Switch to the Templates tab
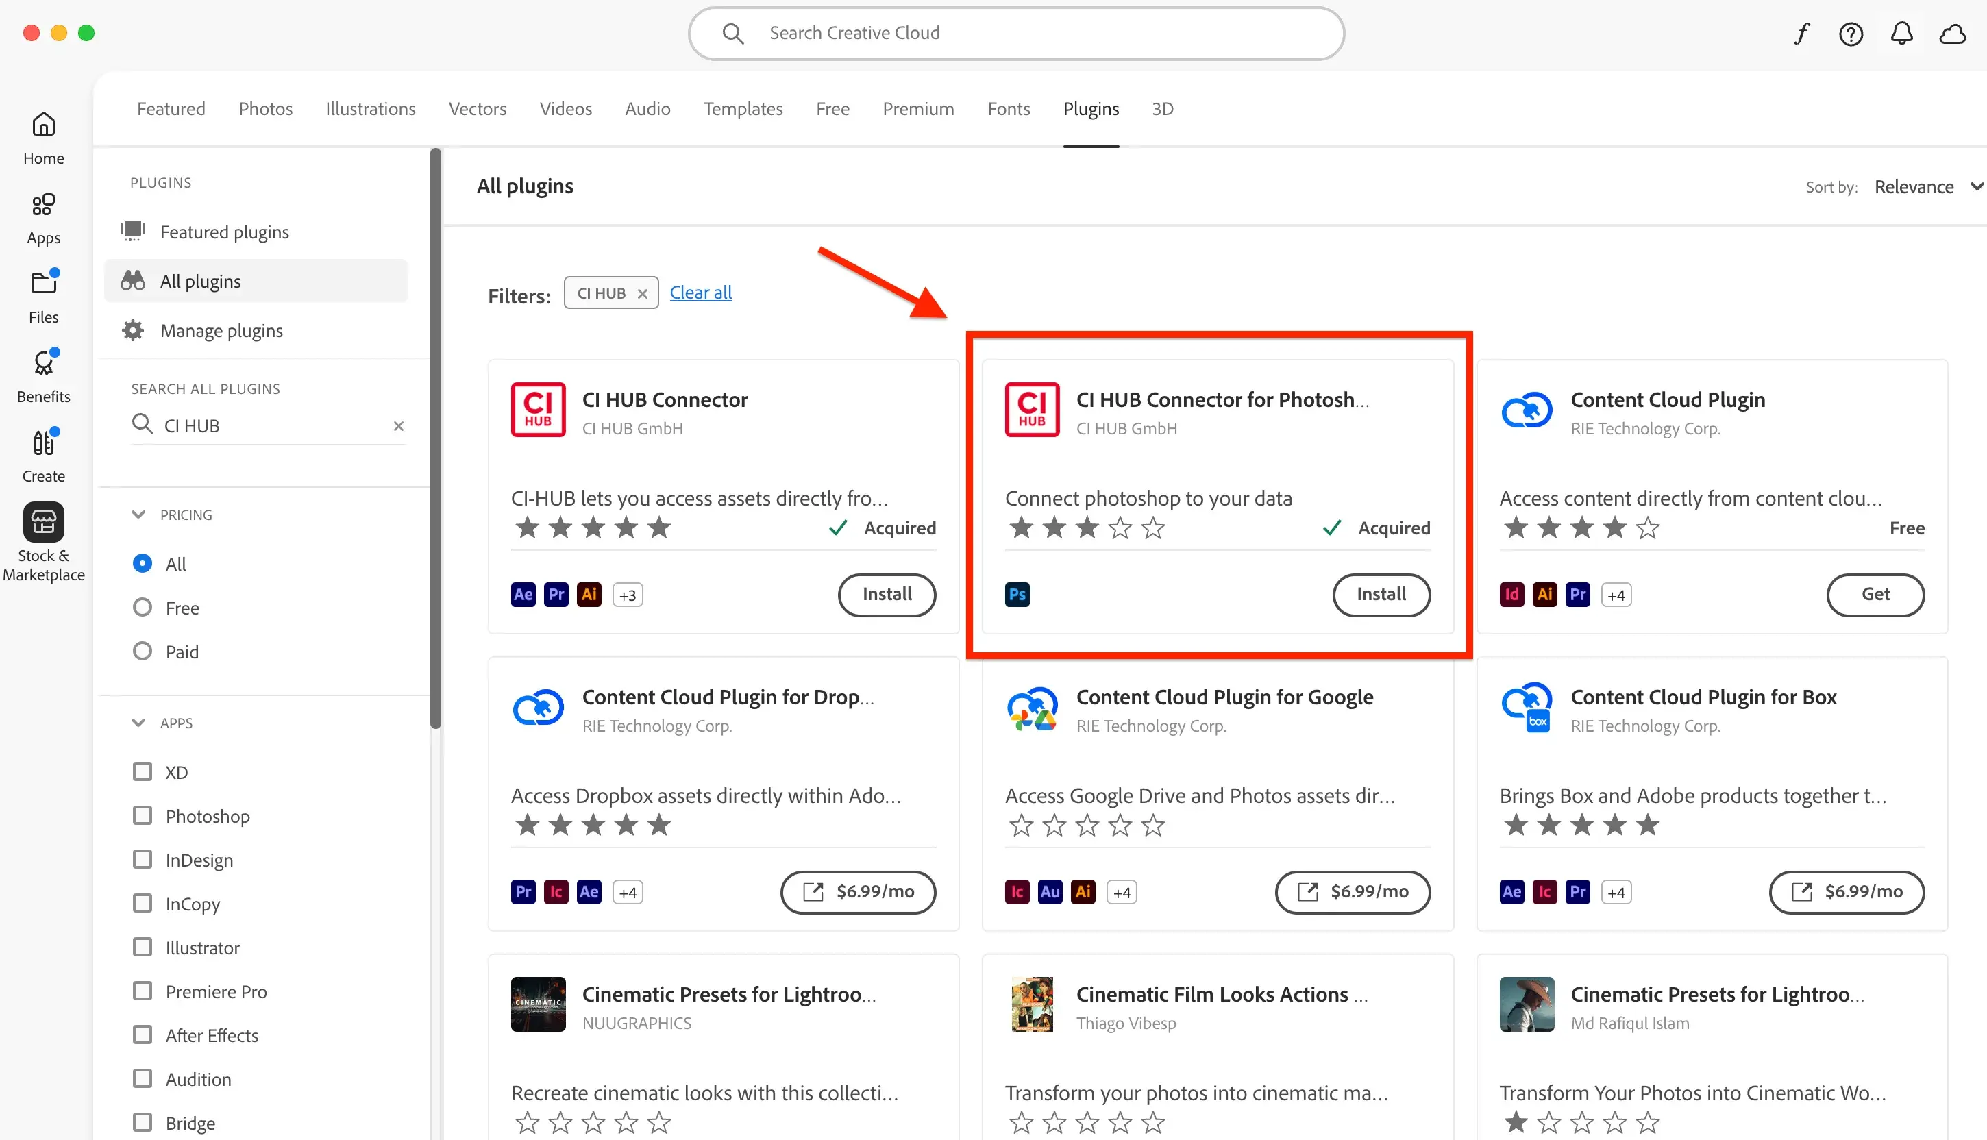This screenshot has width=1987, height=1140. [743, 108]
